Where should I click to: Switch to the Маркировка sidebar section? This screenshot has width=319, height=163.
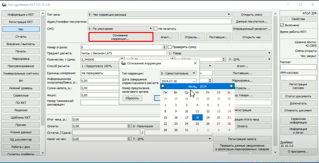pos(21,59)
